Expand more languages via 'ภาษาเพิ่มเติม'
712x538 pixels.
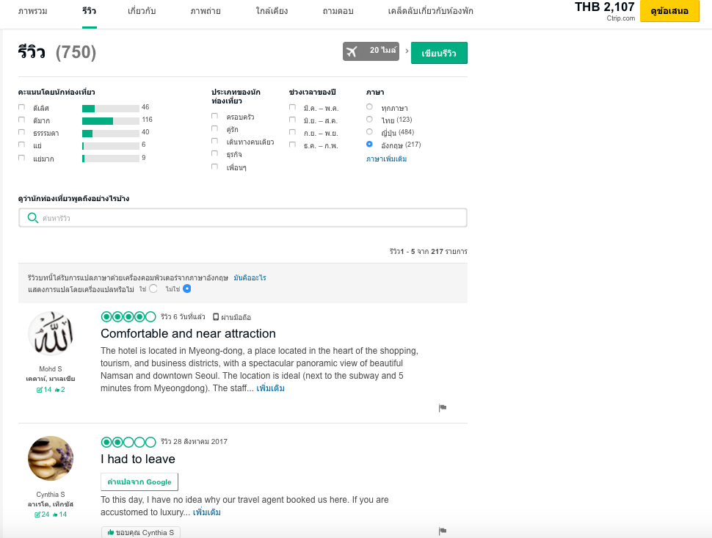coord(386,159)
